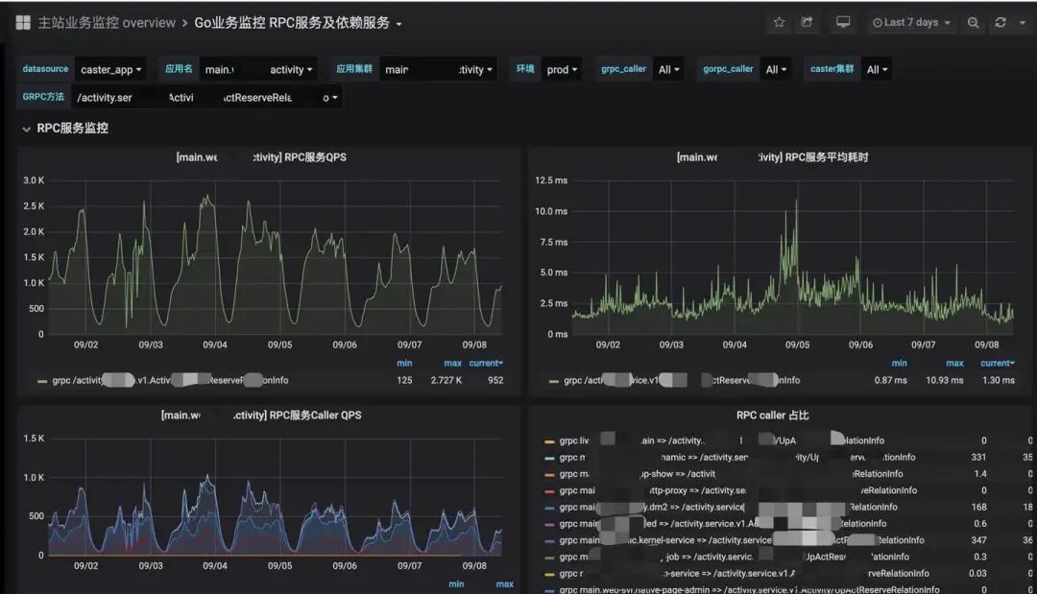Screen dimensions: 1037x594
Task: Share the dashboard via share icon
Action: 807,22
